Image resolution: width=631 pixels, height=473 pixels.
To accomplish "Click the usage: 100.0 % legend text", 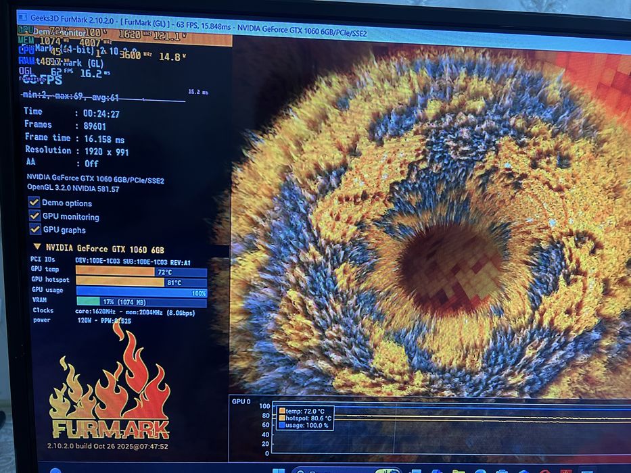I will tap(307, 425).
